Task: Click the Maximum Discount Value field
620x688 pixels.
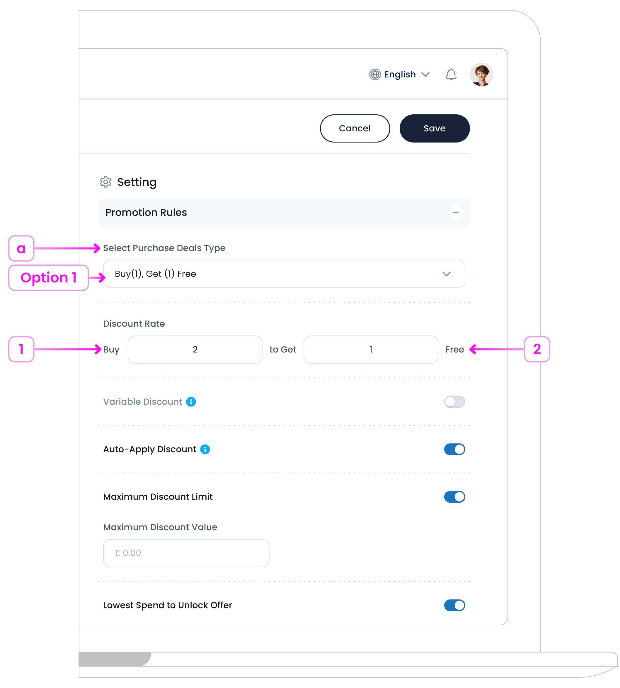Action: 186,553
